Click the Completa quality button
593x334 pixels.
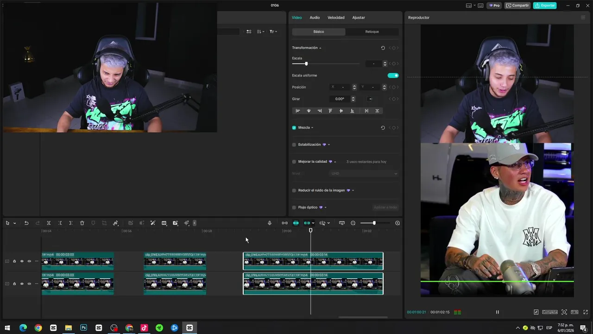[550, 312]
